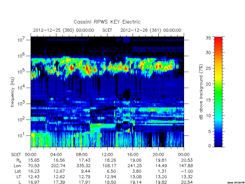Viewport: 245px width, 184px height.
Task: Click the 'Rs' row label
Action: (x=19, y=160)
